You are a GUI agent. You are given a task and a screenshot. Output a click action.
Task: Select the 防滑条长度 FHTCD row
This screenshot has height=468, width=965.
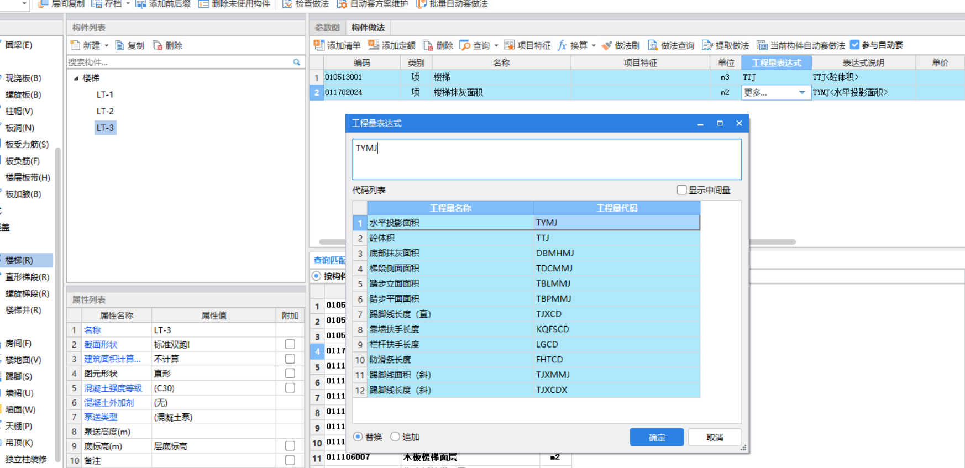pos(526,360)
